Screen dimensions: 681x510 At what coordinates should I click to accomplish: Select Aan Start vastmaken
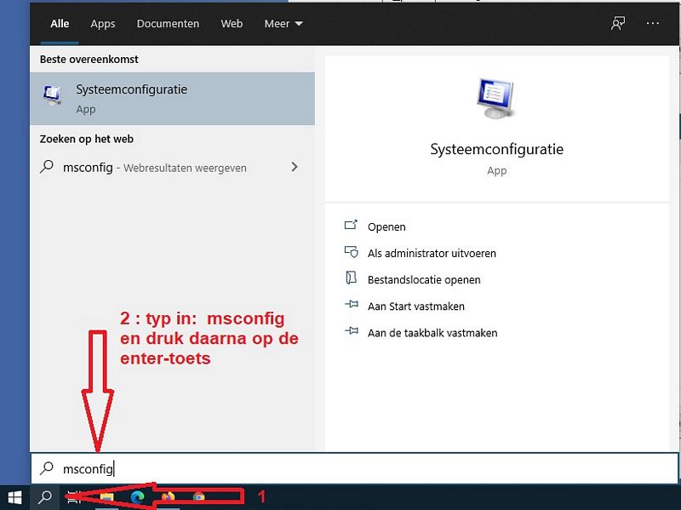(416, 307)
